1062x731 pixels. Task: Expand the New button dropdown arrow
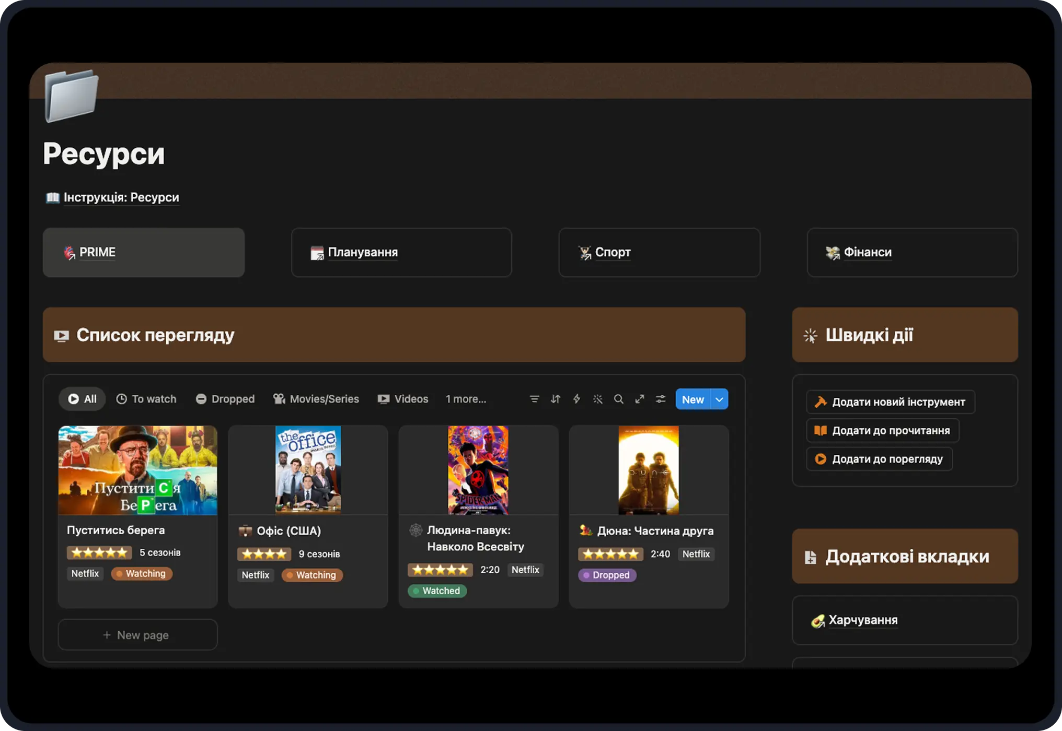pos(720,399)
